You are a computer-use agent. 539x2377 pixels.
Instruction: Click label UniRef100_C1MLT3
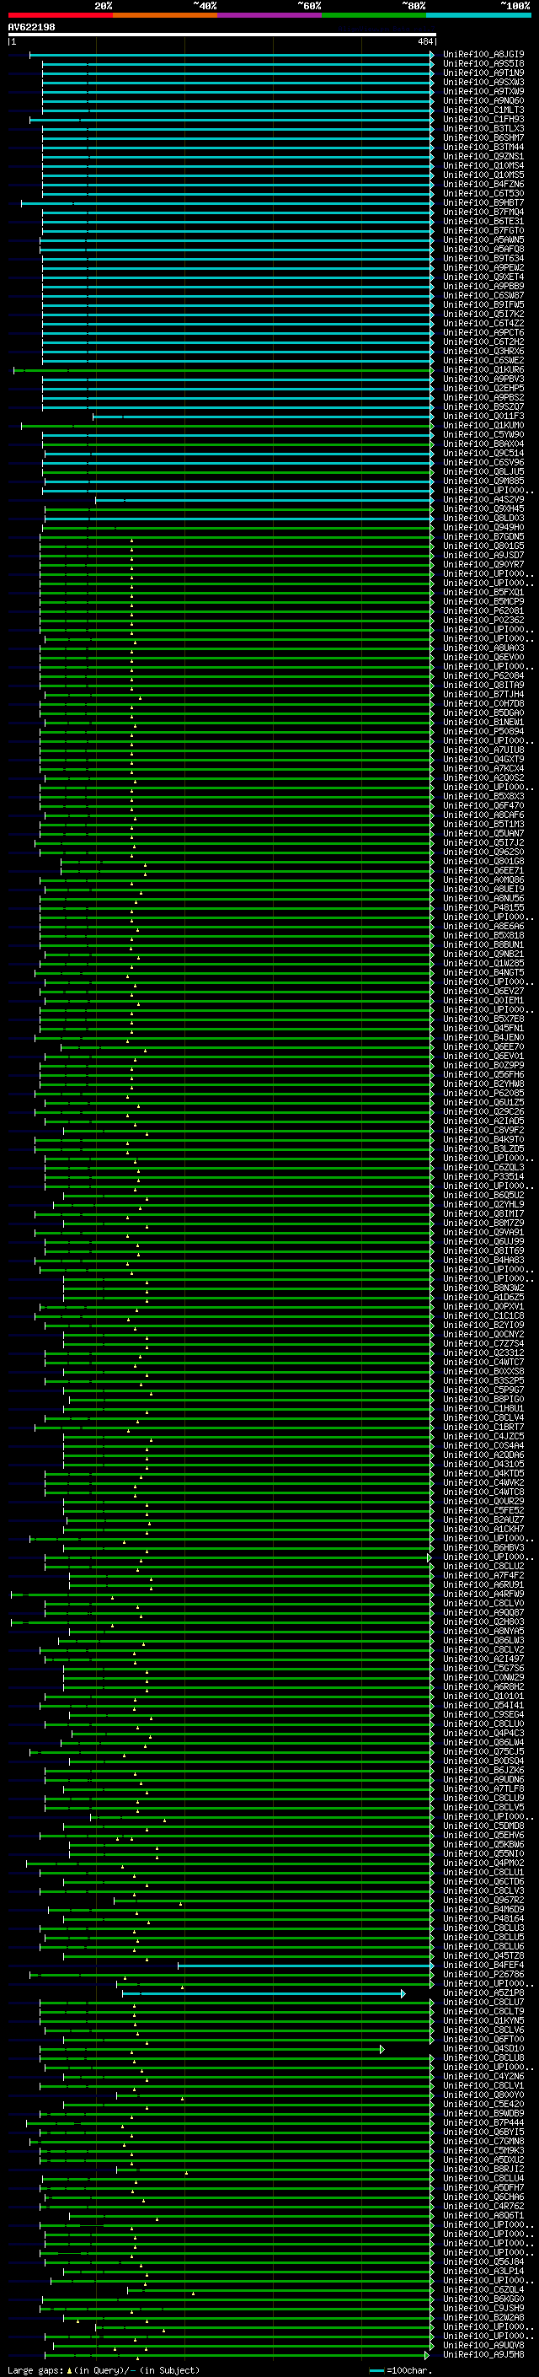click(x=483, y=110)
